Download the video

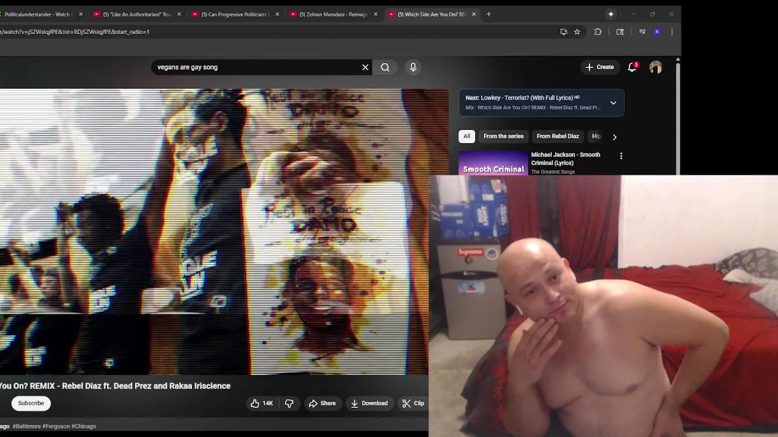[369, 403]
